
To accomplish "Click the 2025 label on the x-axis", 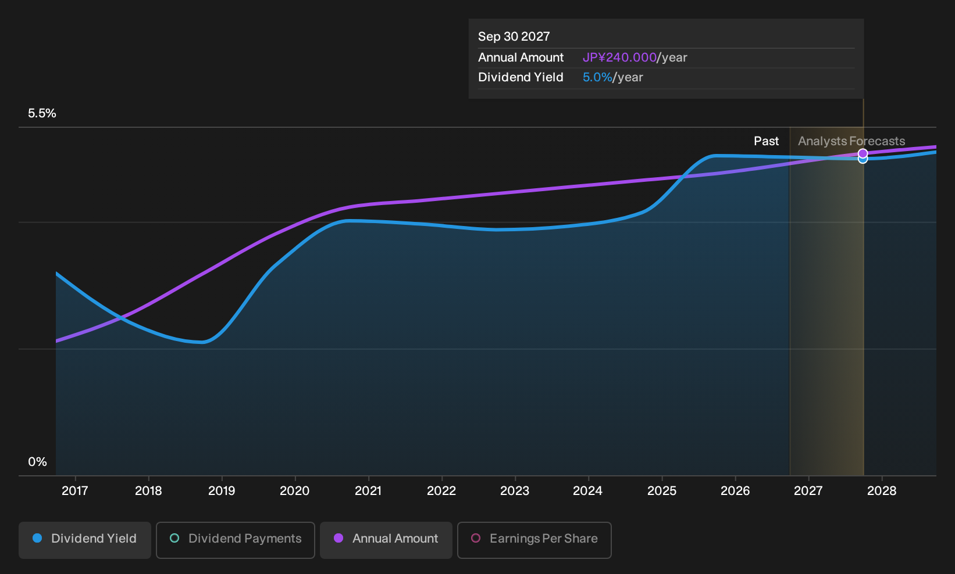I will pyautogui.click(x=662, y=491).
